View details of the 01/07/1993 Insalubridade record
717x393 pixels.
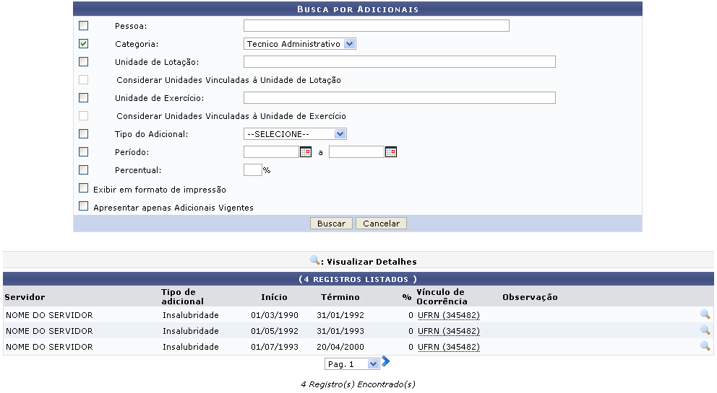[705, 347]
